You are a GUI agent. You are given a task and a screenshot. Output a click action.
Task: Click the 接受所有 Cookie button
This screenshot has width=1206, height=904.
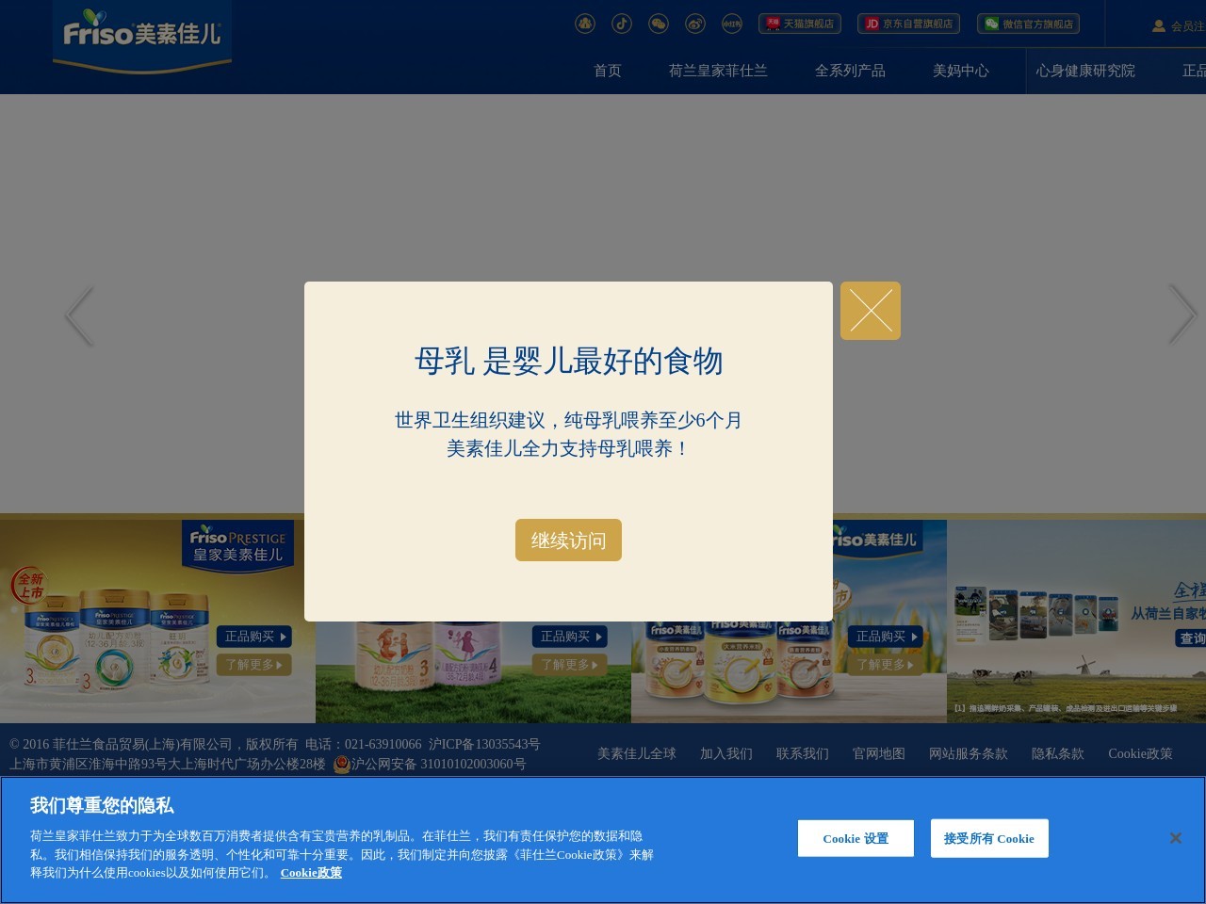(988, 838)
